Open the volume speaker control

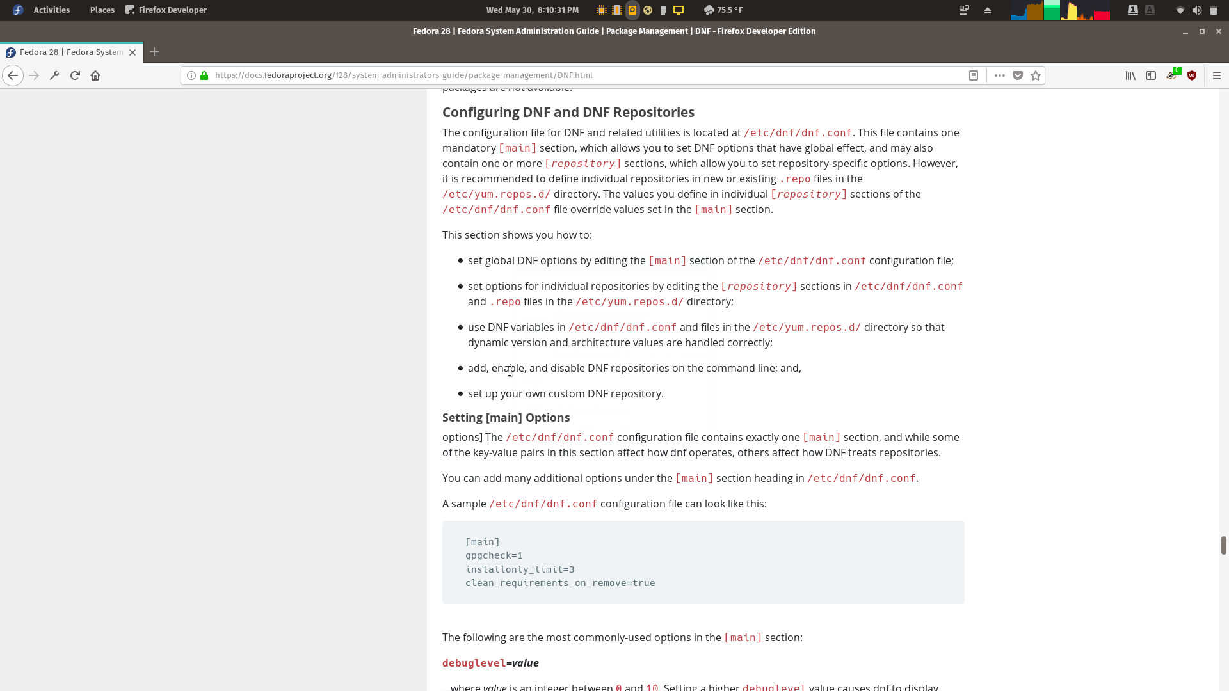tap(1197, 10)
